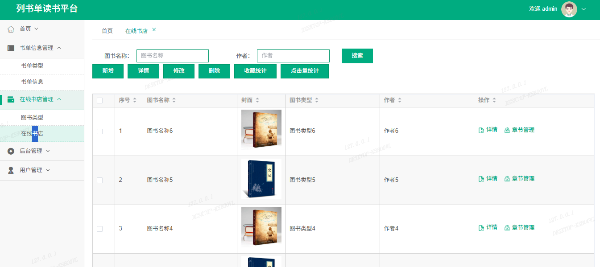
Task: Tick the checkbox for 图书名称5 row
Action: point(100,180)
